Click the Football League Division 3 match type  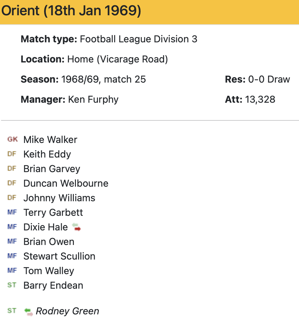(x=138, y=39)
